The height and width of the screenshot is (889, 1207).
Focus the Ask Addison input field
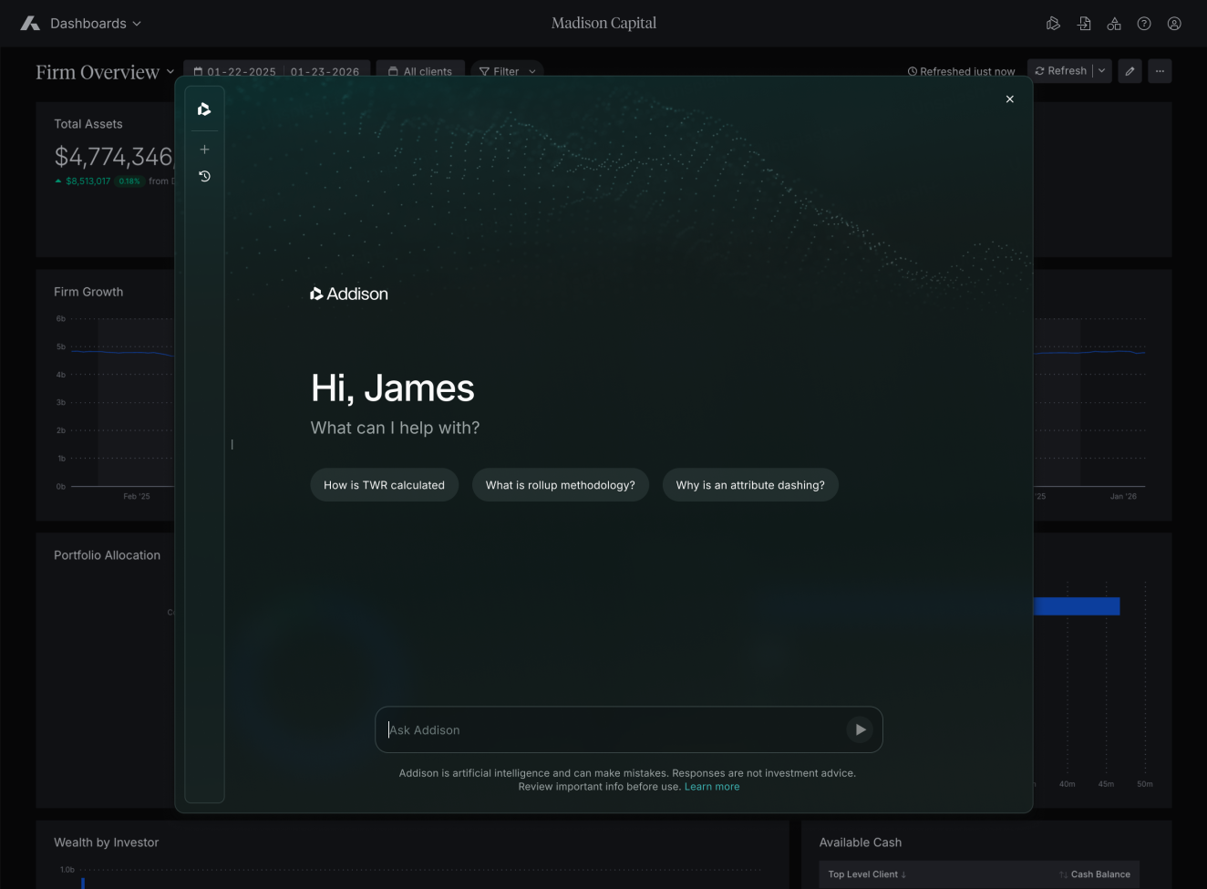(611, 730)
